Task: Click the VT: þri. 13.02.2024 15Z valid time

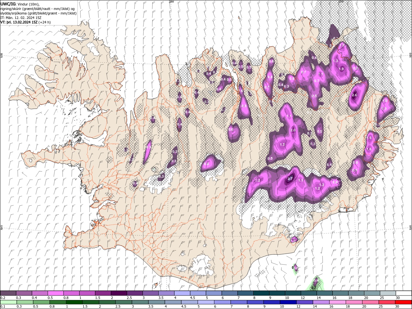Action: tap(19, 22)
